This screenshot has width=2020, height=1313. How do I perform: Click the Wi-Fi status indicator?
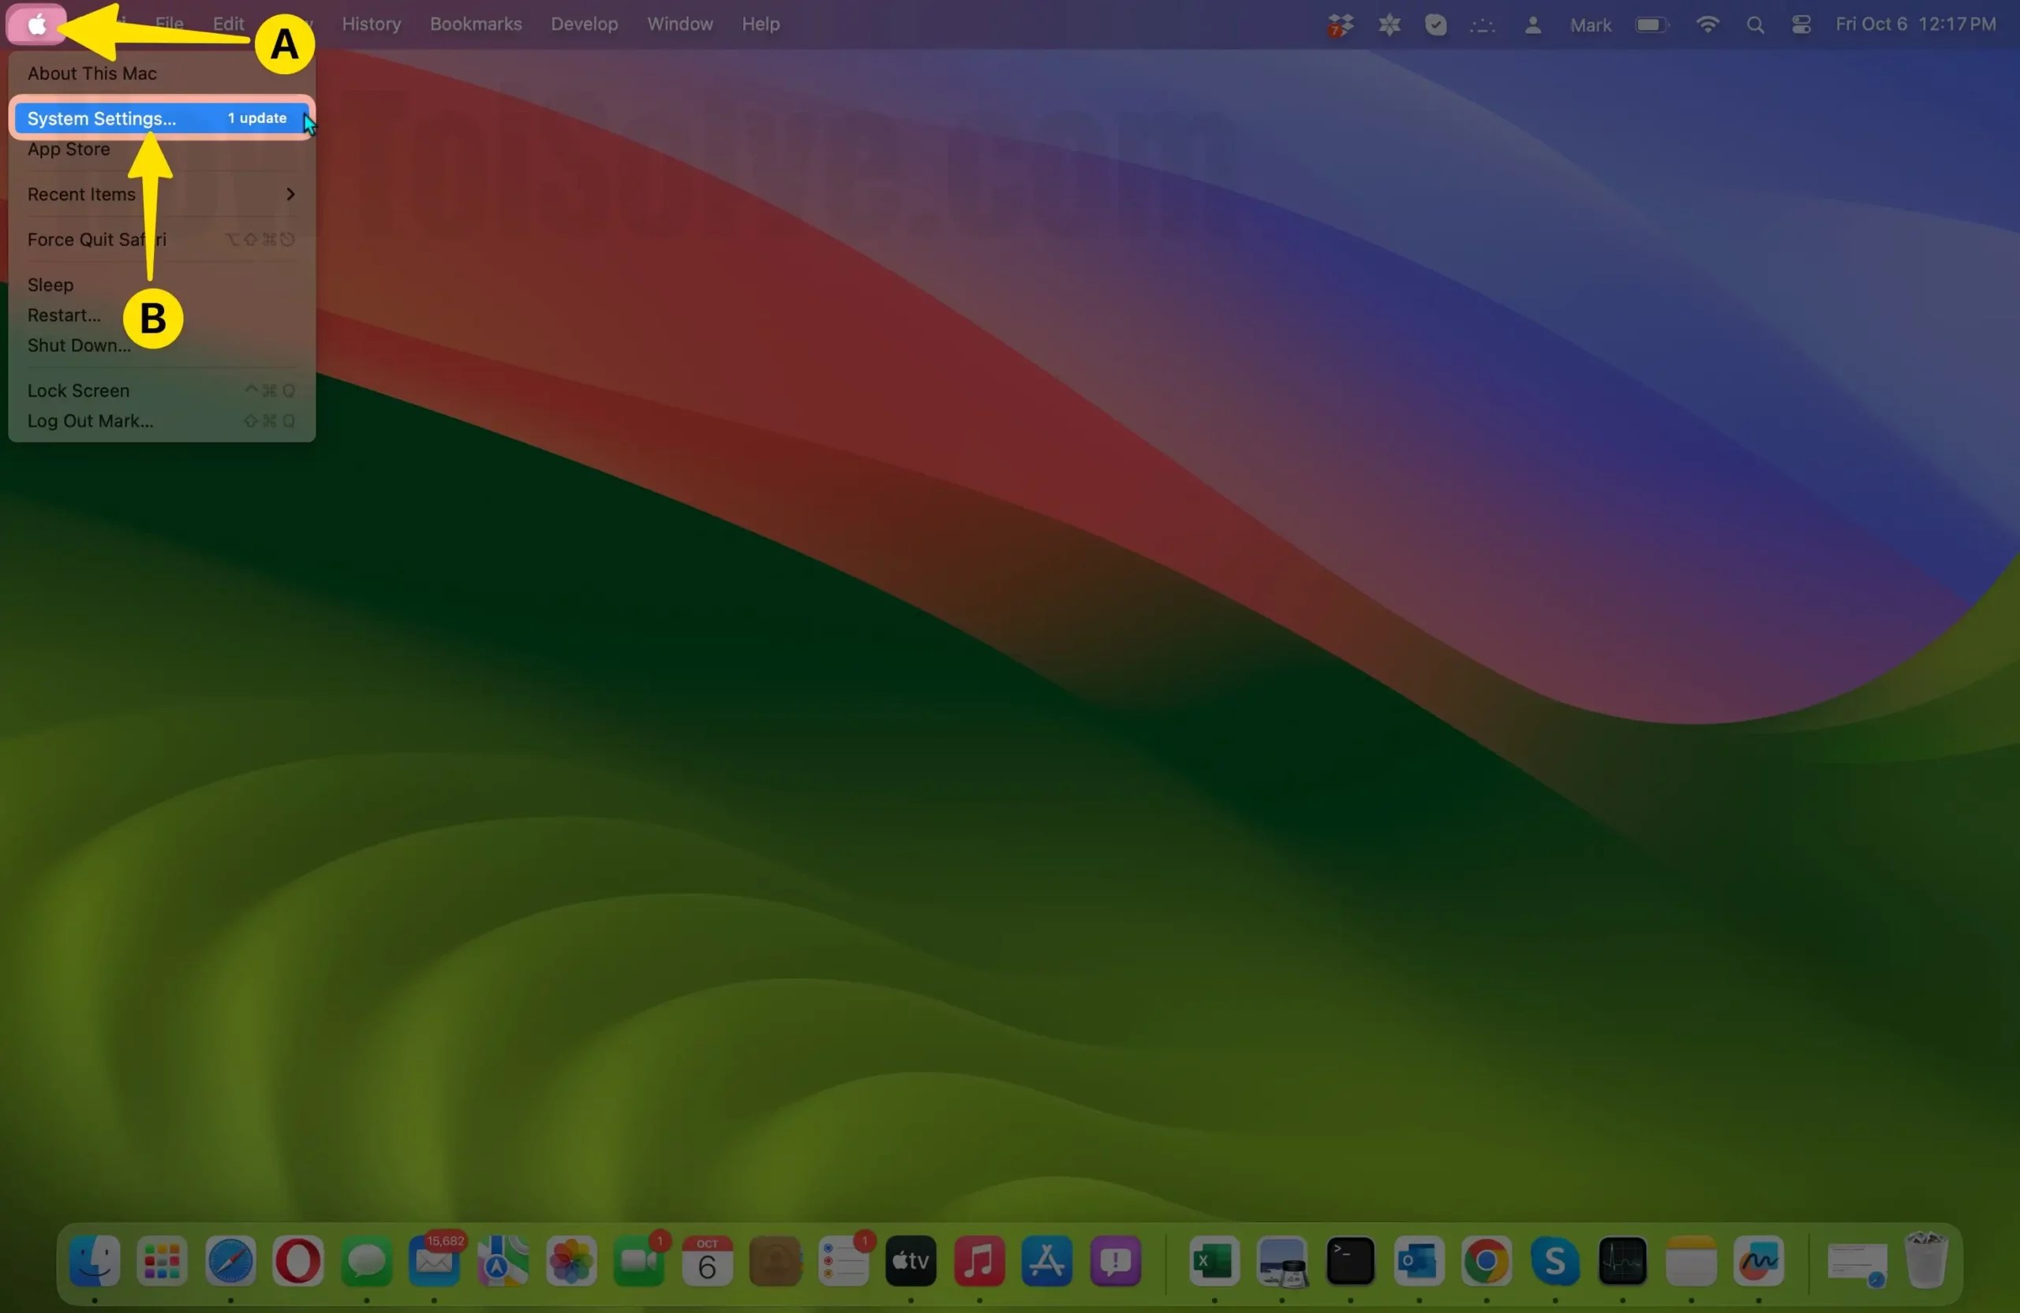coord(1708,24)
